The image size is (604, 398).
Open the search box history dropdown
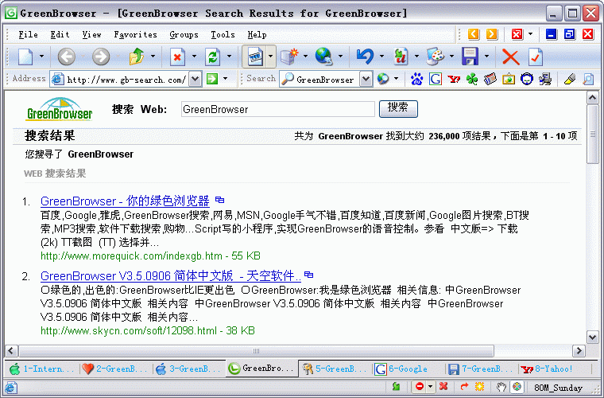[x=366, y=79]
